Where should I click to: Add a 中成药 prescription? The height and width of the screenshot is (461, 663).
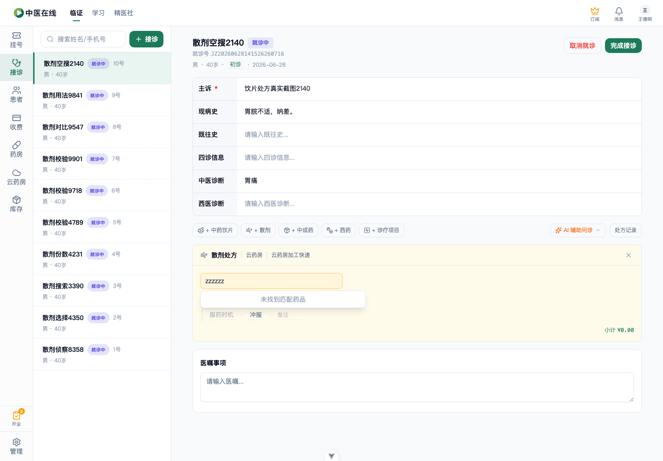pyautogui.click(x=298, y=230)
